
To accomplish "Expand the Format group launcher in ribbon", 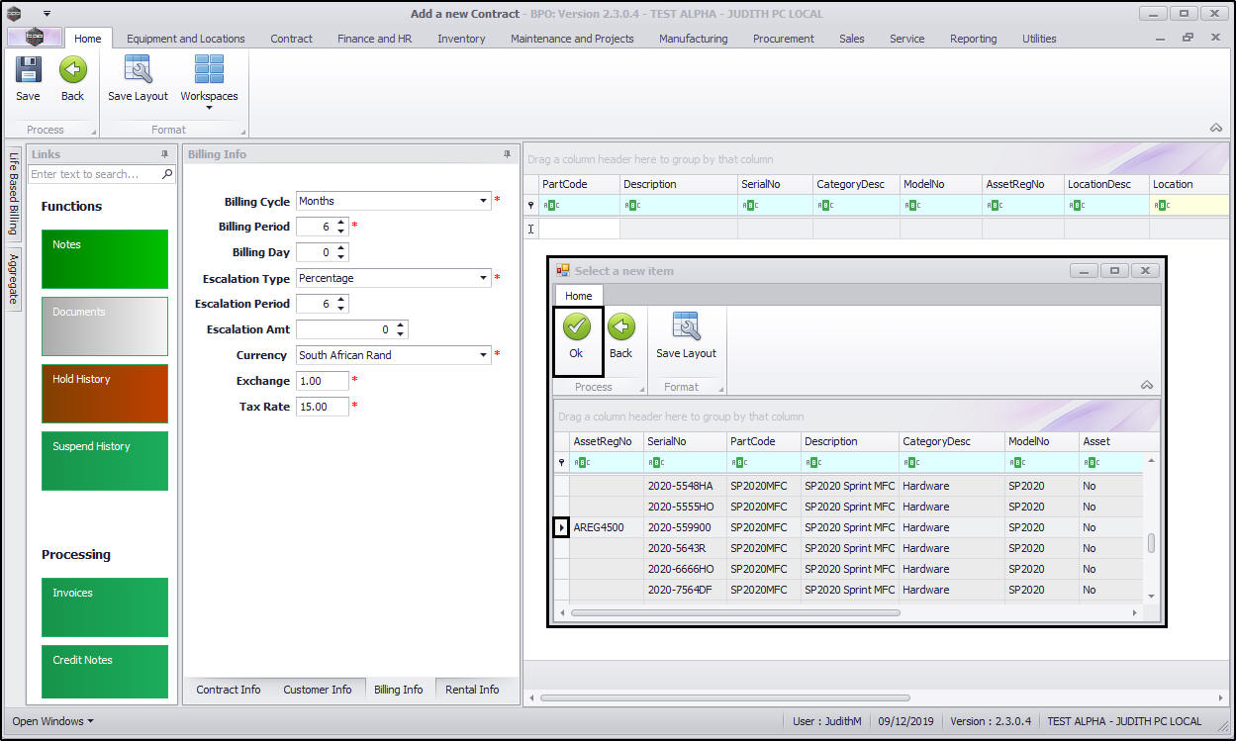I will pos(241,132).
